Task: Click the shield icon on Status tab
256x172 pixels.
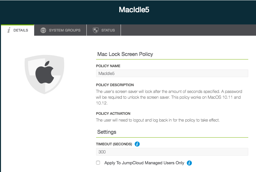Action: pyautogui.click(x=96, y=30)
